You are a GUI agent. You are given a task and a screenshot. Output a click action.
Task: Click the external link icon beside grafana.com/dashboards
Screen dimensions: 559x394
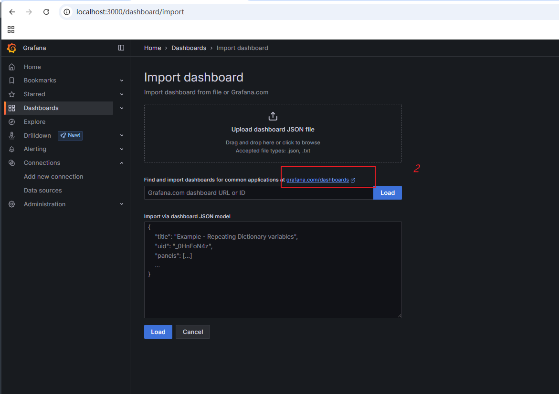click(353, 180)
